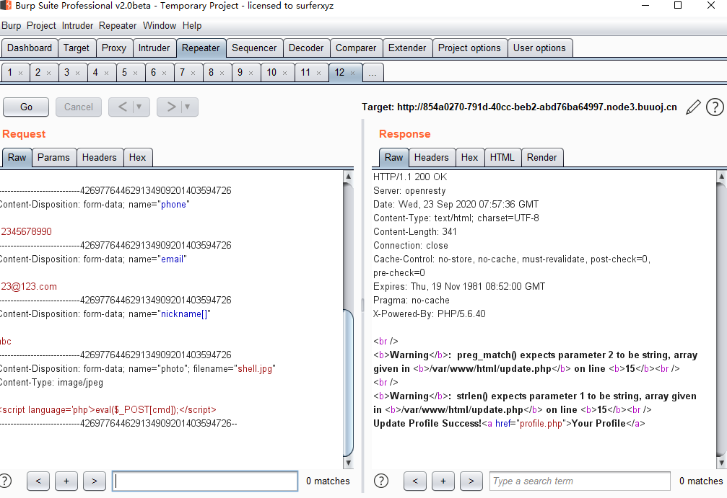Go back to previous request in history

click(x=123, y=107)
